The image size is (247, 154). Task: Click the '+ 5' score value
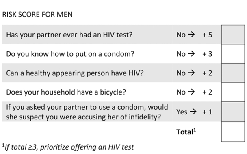207,35
